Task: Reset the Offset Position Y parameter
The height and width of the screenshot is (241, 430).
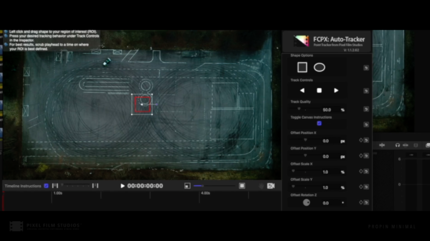Action: (x=366, y=156)
